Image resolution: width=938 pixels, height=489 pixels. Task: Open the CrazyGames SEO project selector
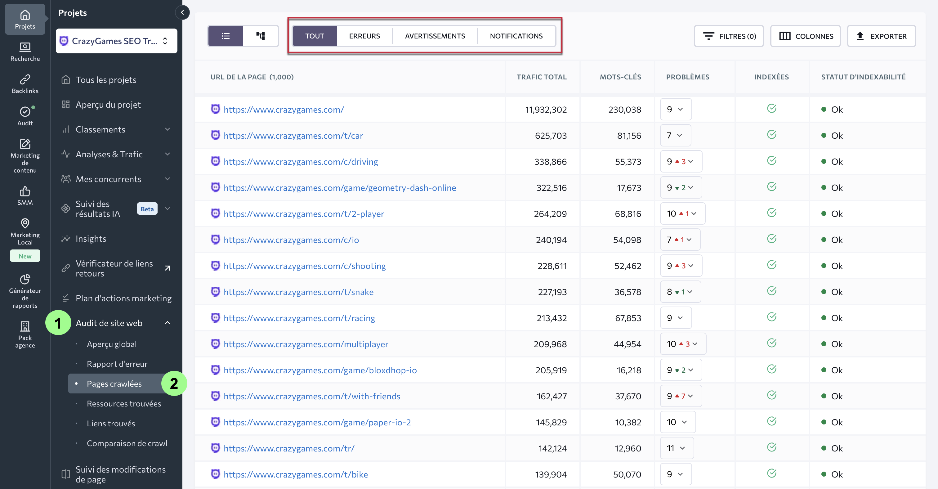[x=116, y=41]
